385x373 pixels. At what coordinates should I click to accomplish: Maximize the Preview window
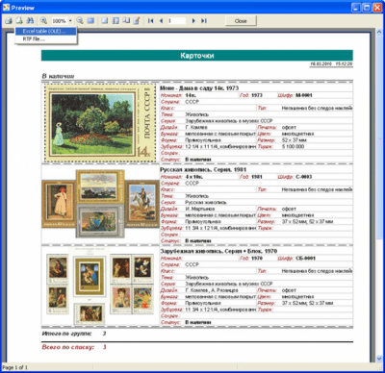(367, 8)
